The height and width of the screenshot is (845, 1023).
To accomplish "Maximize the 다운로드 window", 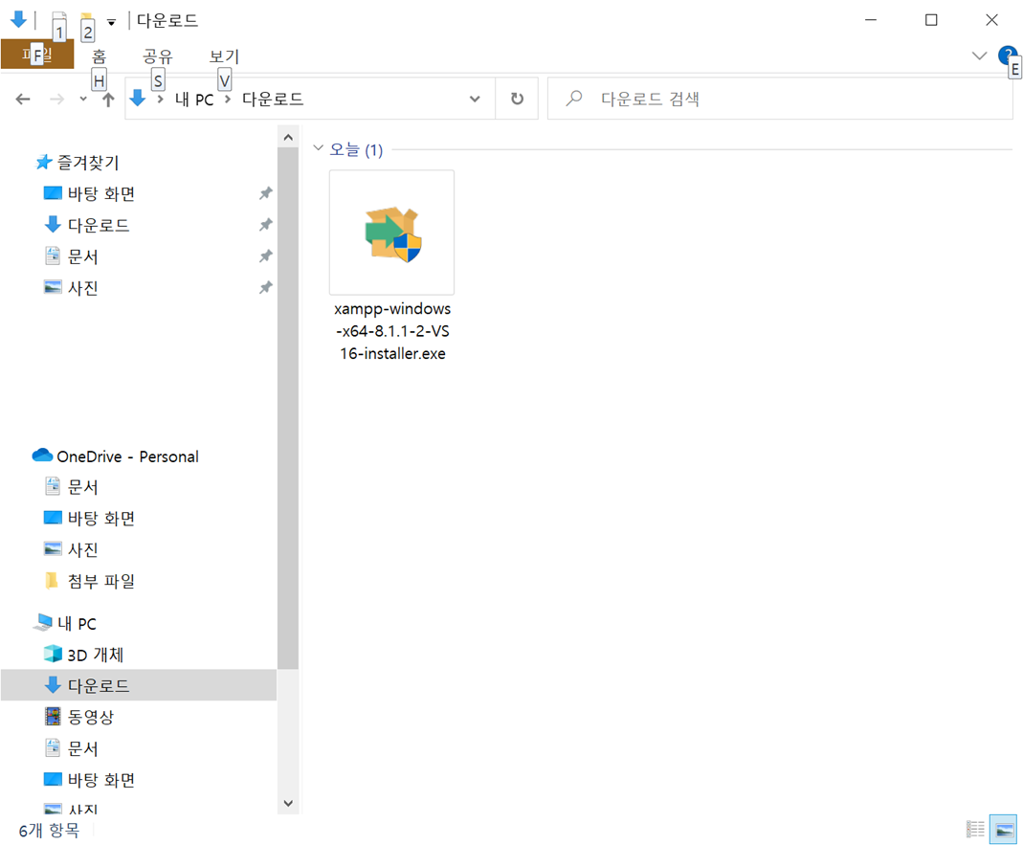I will coord(931,20).
